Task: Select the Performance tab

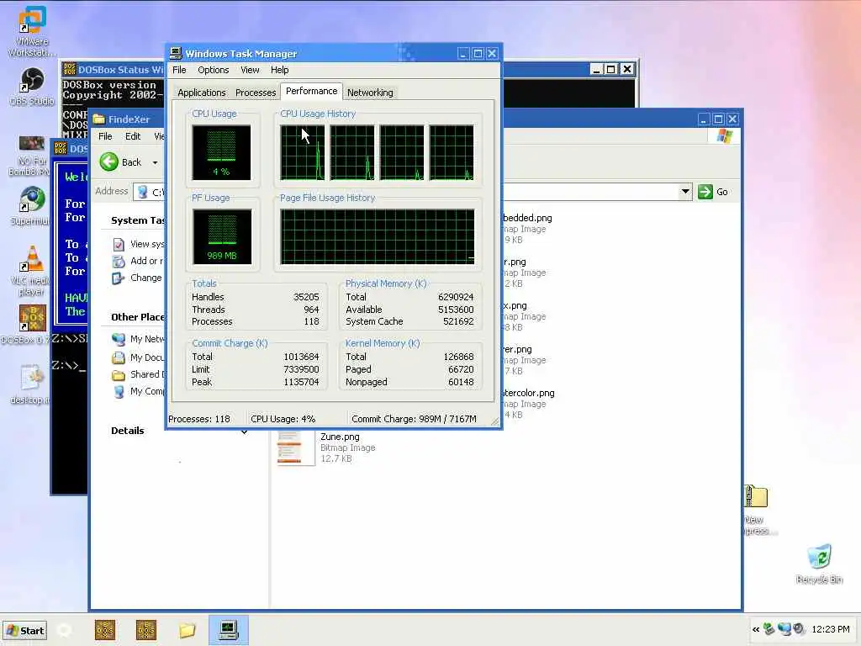Action: coord(311,91)
